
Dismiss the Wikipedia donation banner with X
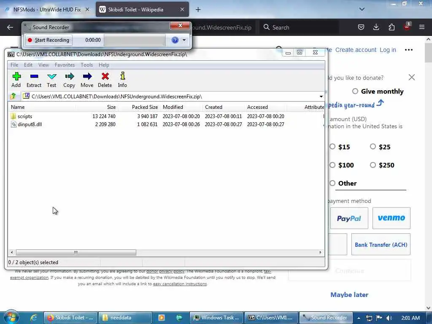point(412,77)
